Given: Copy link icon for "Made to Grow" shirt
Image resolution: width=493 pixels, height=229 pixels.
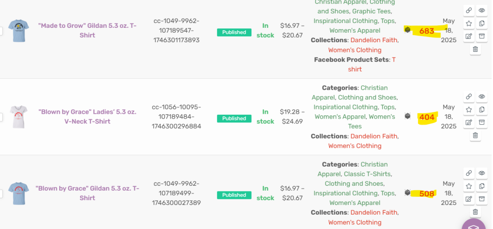Looking at the screenshot, I should click(x=469, y=11).
